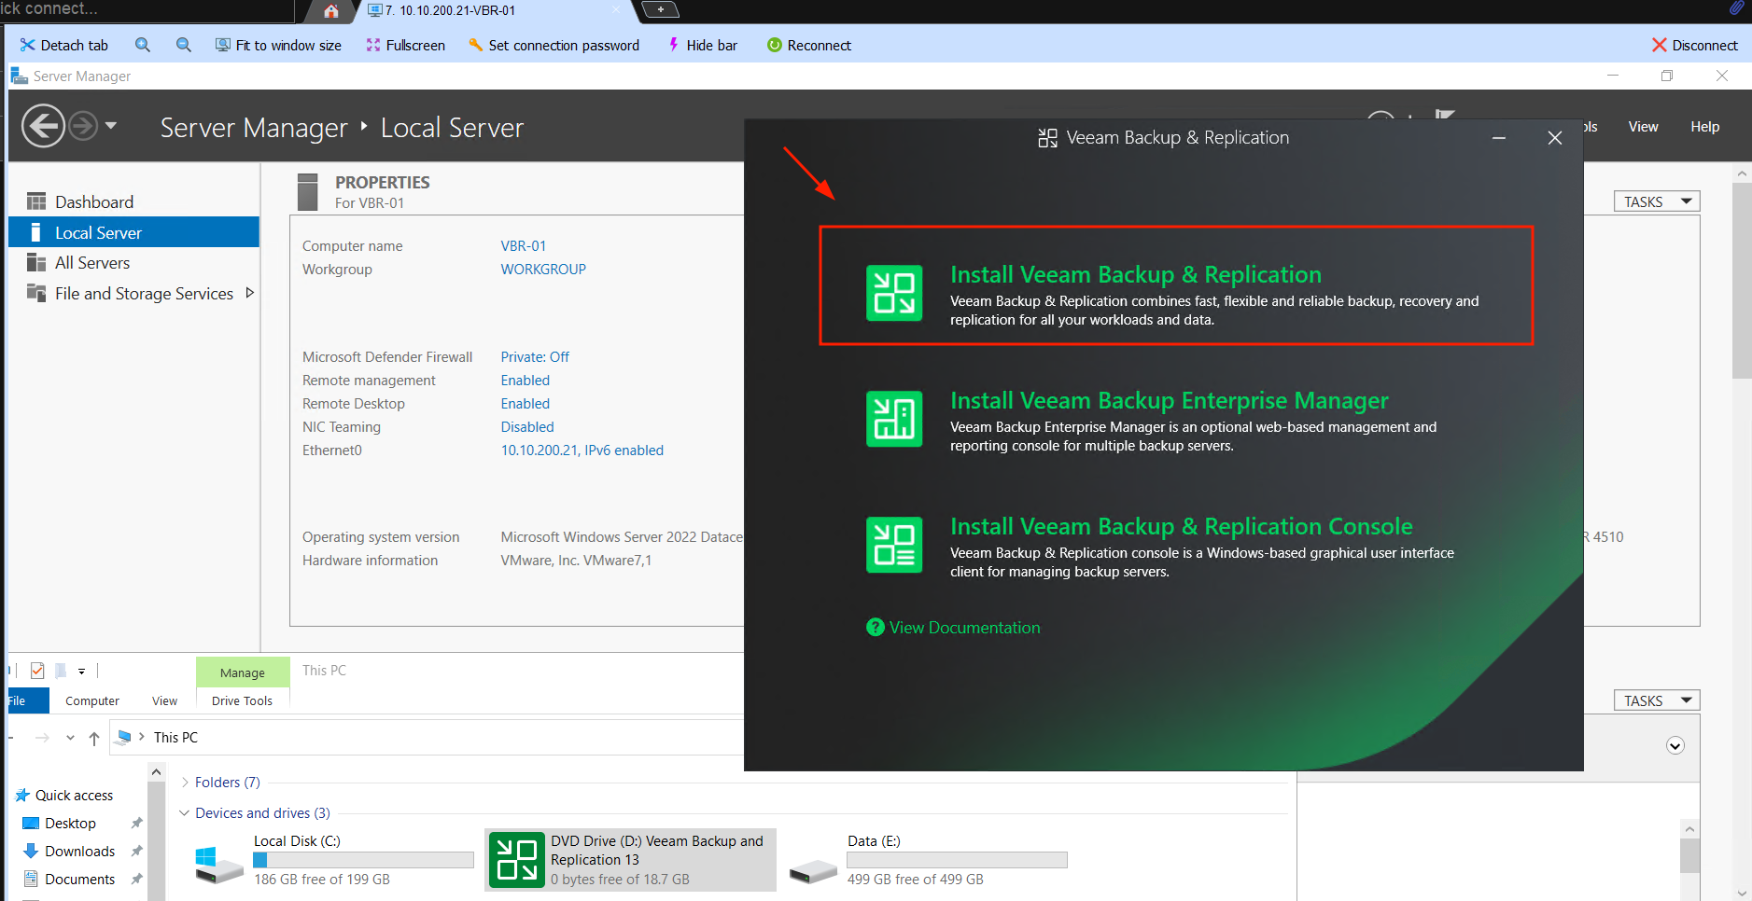Collapse the Devices and drives group
This screenshot has width=1752, height=901.
coord(185,813)
